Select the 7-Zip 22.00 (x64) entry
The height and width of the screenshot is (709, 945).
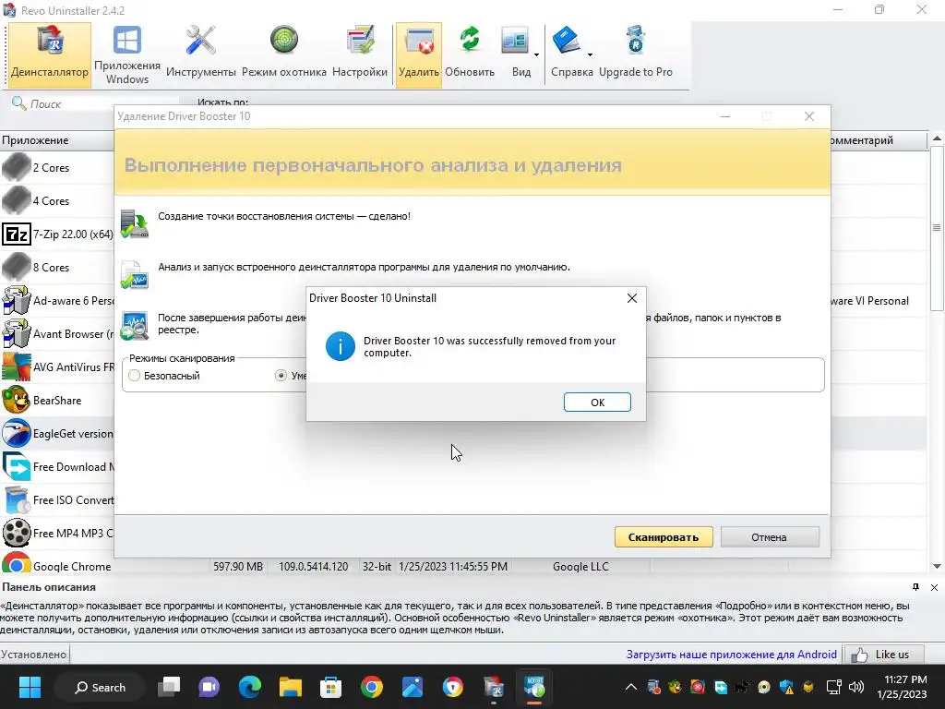point(57,234)
